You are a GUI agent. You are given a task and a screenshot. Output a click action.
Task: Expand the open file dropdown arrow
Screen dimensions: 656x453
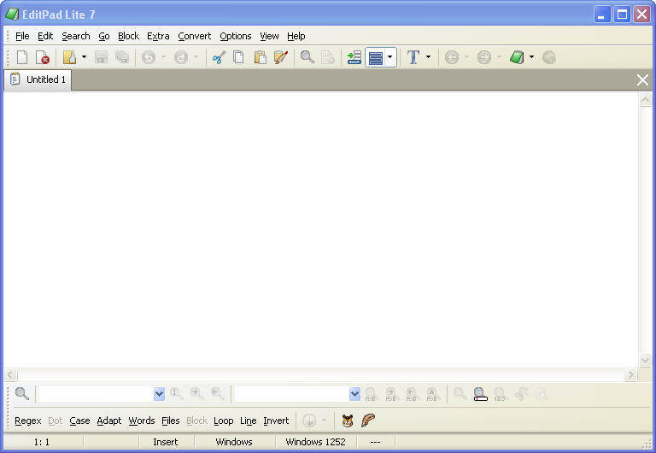[84, 57]
